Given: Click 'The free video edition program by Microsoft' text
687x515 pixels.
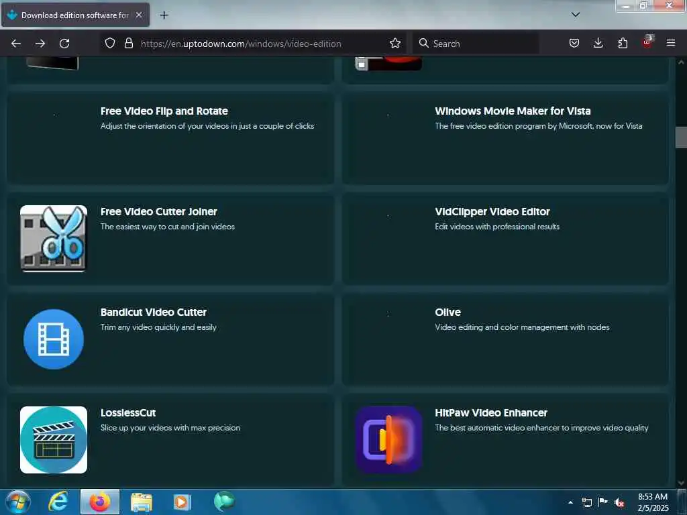Looking at the screenshot, I should [x=539, y=126].
